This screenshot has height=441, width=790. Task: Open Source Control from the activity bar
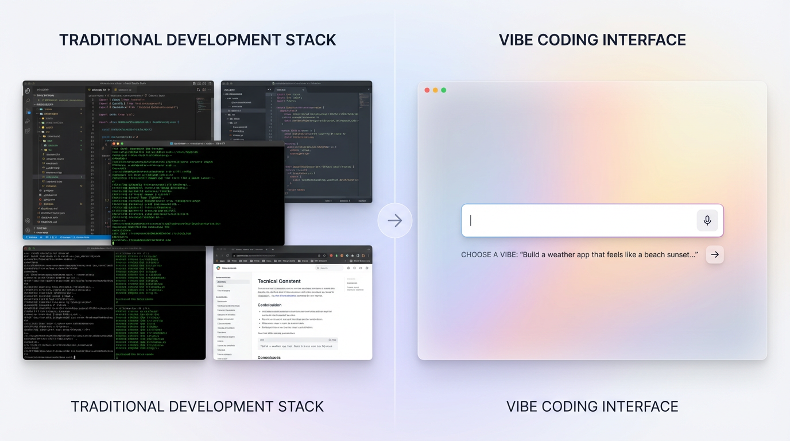pos(27,111)
